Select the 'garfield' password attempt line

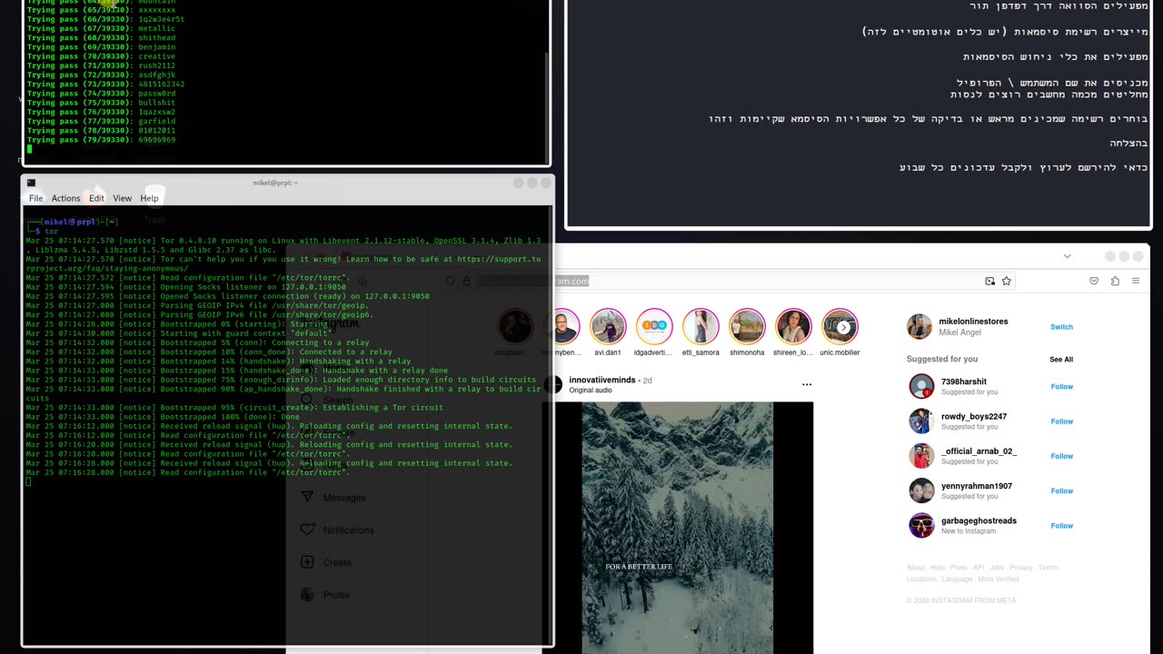pos(101,121)
